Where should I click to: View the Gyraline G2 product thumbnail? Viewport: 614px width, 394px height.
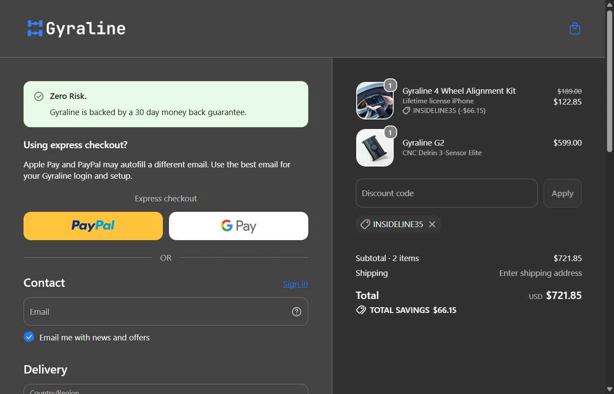coord(375,148)
